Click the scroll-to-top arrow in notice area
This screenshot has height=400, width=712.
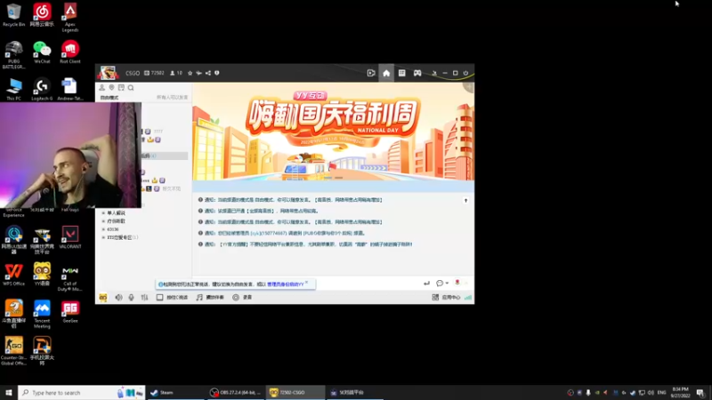(x=465, y=201)
